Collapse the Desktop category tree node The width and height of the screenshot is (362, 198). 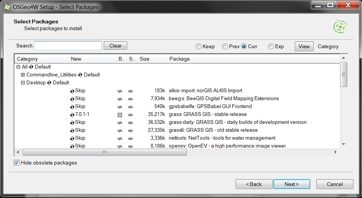coord(23,83)
